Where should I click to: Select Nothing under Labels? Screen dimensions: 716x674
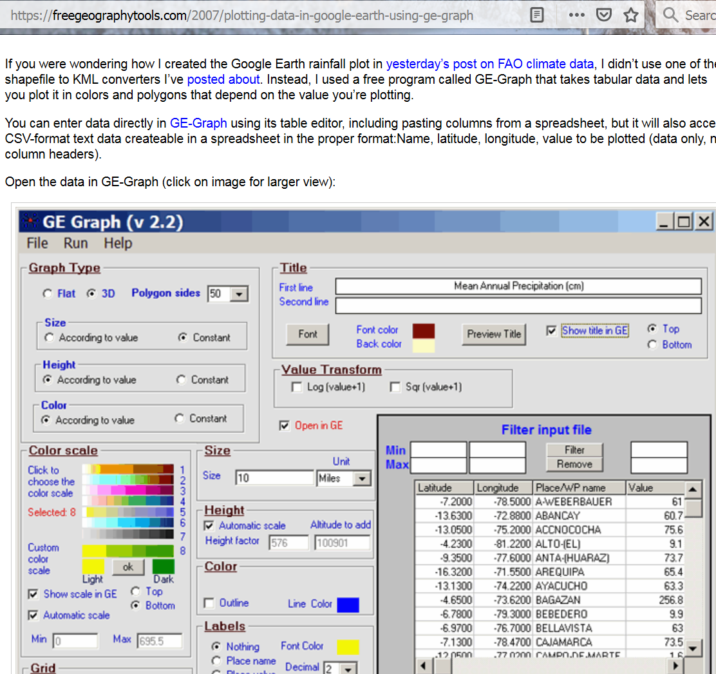(216, 646)
